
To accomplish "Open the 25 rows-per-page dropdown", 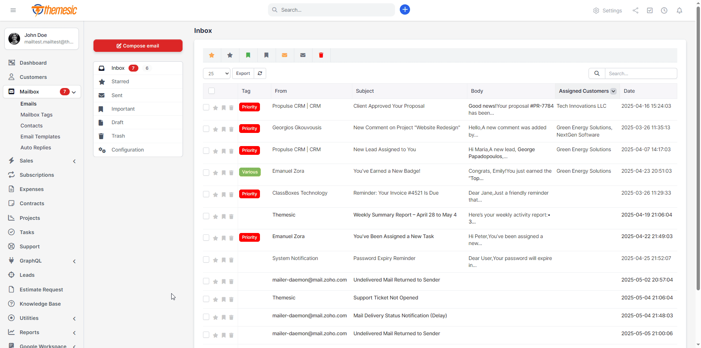I will 217,73.
